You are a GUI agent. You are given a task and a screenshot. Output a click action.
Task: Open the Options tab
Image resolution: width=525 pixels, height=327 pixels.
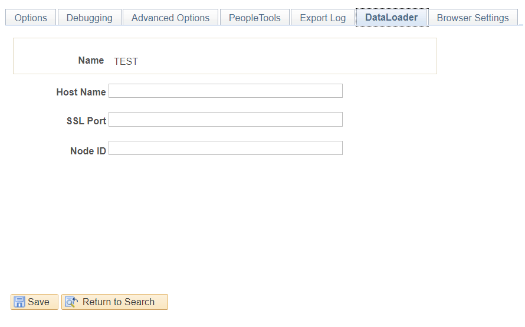[x=31, y=18]
